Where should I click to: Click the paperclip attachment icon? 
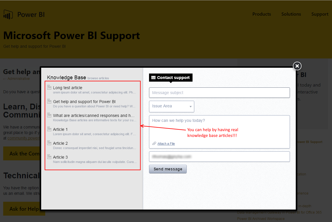point(154,143)
